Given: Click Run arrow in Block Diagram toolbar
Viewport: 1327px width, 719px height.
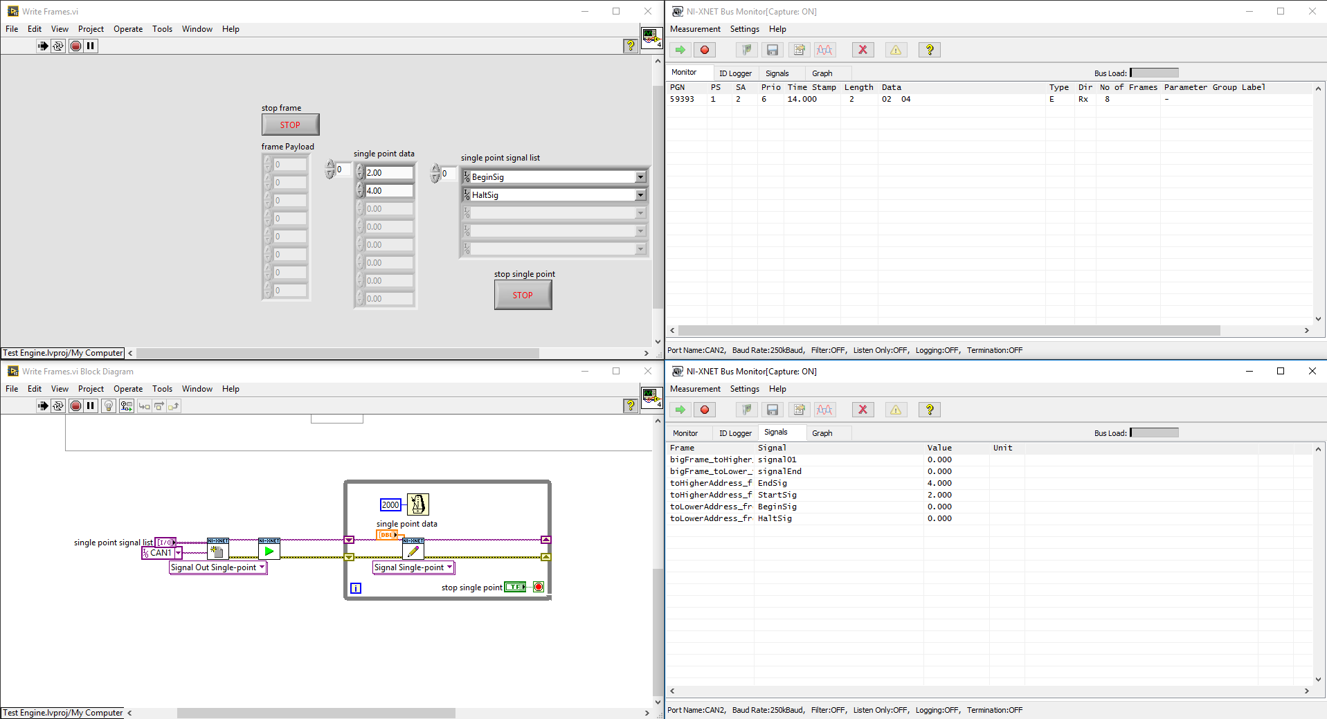Looking at the screenshot, I should coord(43,406).
